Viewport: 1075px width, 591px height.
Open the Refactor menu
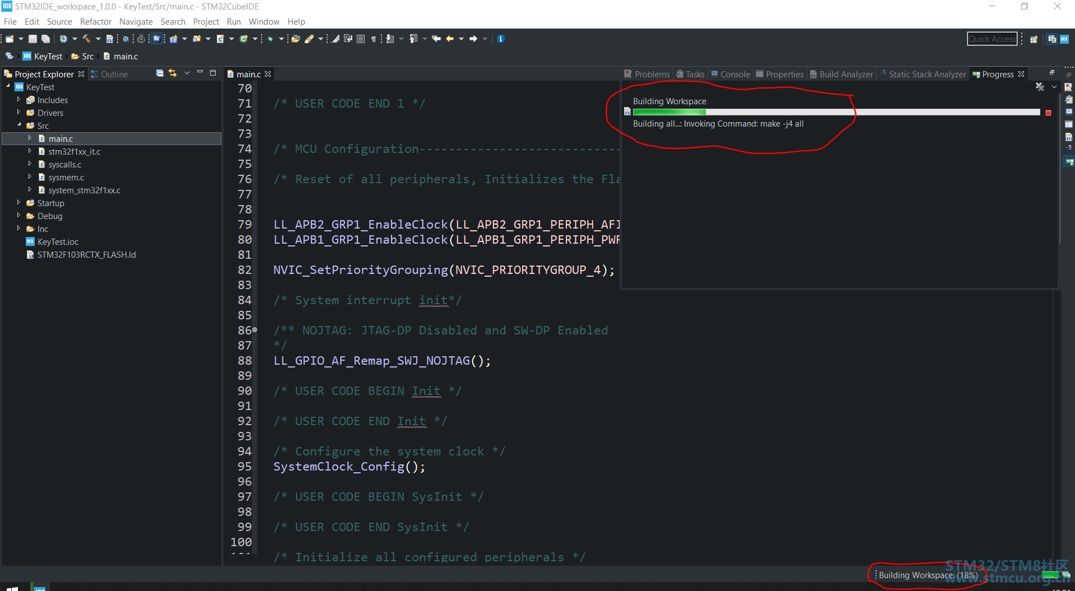(x=96, y=21)
